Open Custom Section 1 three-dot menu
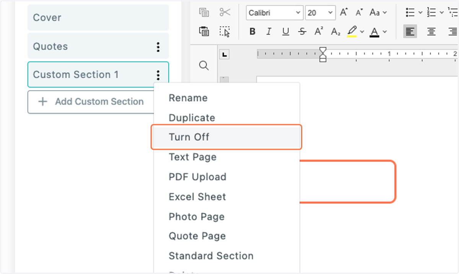This screenshot has height=274, width=459. (158, 75)
